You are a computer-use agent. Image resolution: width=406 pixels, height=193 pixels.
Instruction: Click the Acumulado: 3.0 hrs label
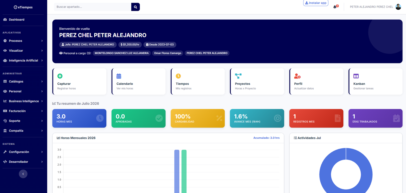(266, 138)
